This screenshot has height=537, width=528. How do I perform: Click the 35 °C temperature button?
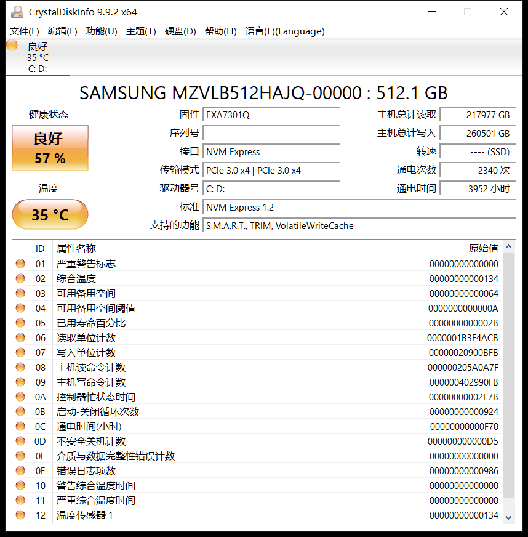click(x=50, y=214)
